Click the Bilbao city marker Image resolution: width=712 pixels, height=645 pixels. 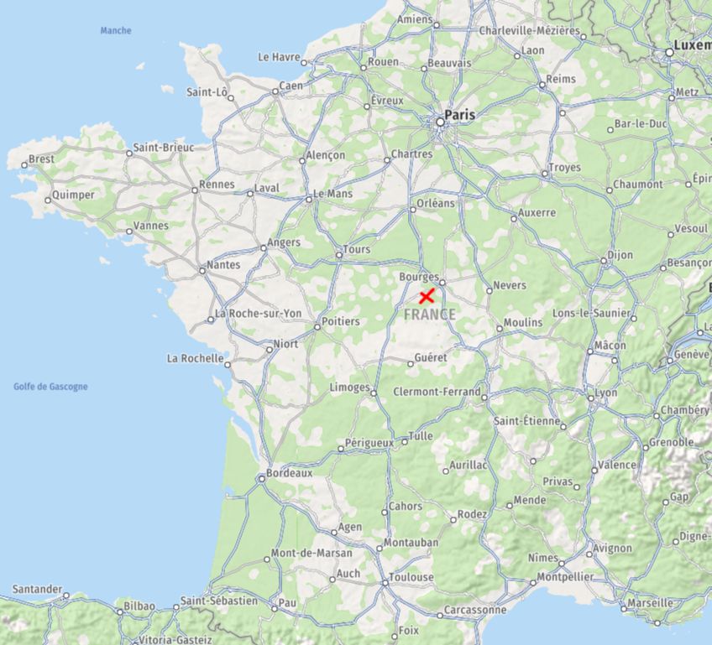[x=120, y=612]
